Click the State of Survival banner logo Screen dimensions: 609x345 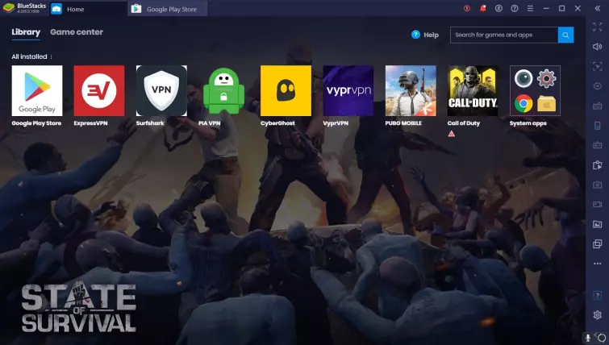click(79, 306)
